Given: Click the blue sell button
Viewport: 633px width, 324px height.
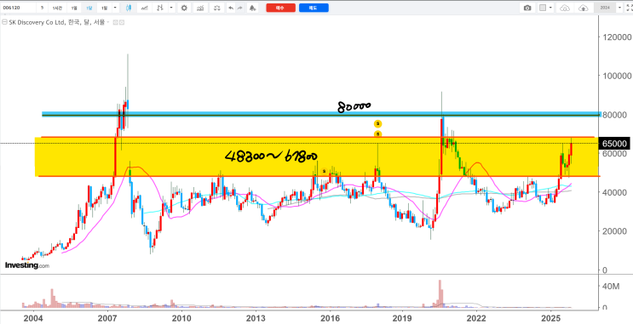Looking at the screenshot, I should [x=314, y=8].
